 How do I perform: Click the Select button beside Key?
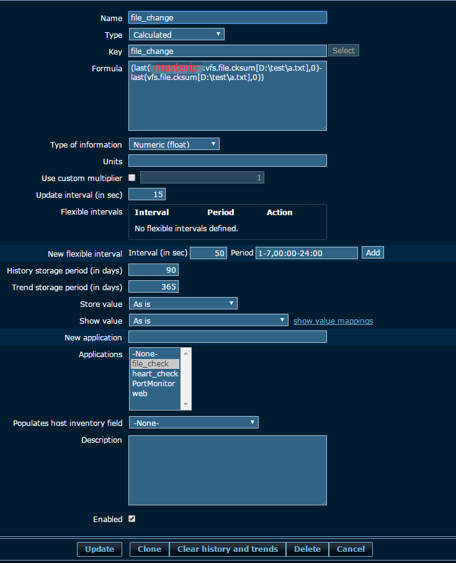[x=344, y=51]
